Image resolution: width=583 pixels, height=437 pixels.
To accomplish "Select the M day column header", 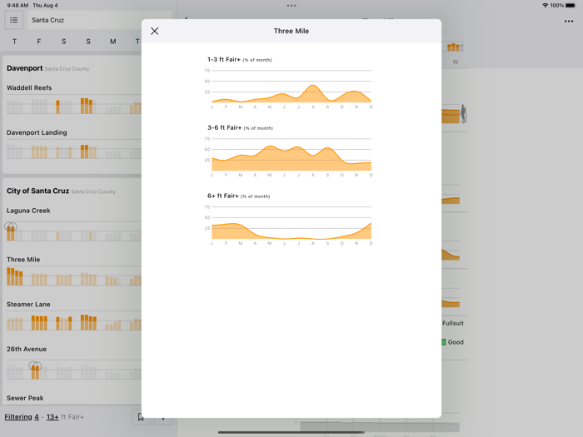I will click(x=113, y=42).
